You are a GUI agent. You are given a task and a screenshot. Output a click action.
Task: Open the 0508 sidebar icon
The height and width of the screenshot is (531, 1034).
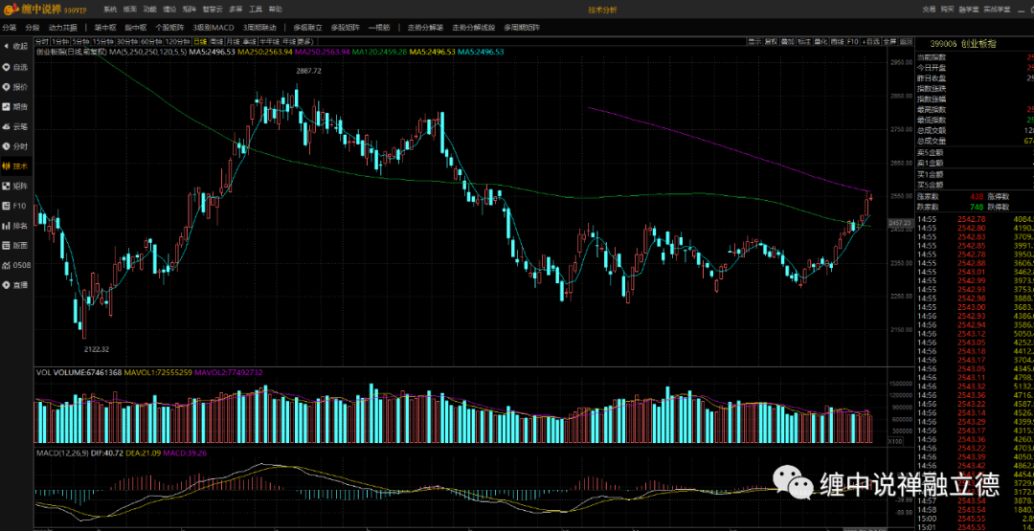tap(16, 265)
